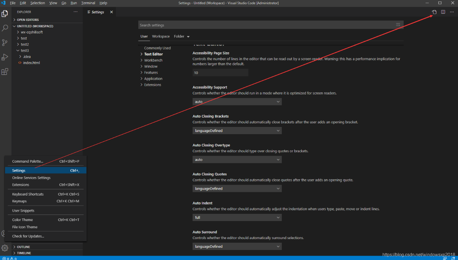Select Commonly Used in settings tree
The height and width of the screenshot is (260, 458).
click(x=157, y=48)
